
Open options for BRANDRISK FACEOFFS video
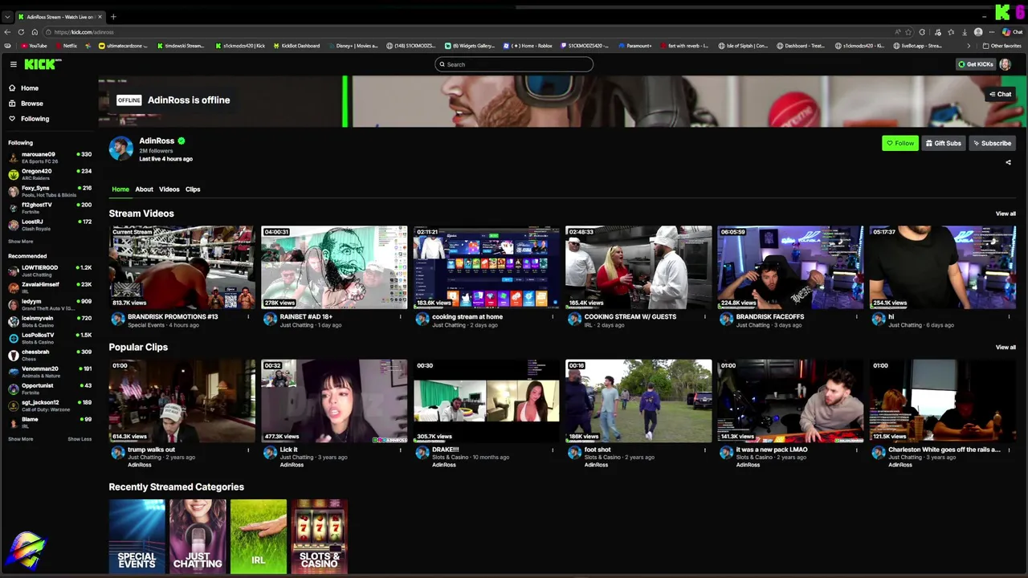pos(857,317)
